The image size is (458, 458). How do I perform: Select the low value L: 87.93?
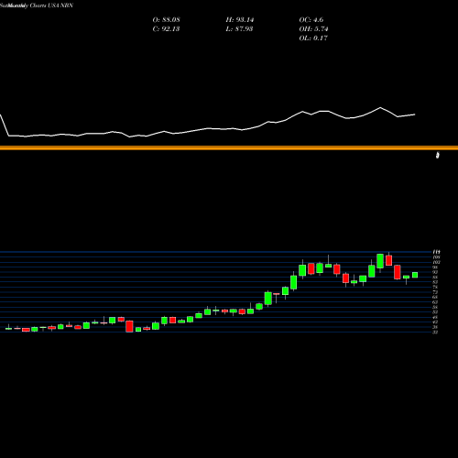(x=239, y=29)
